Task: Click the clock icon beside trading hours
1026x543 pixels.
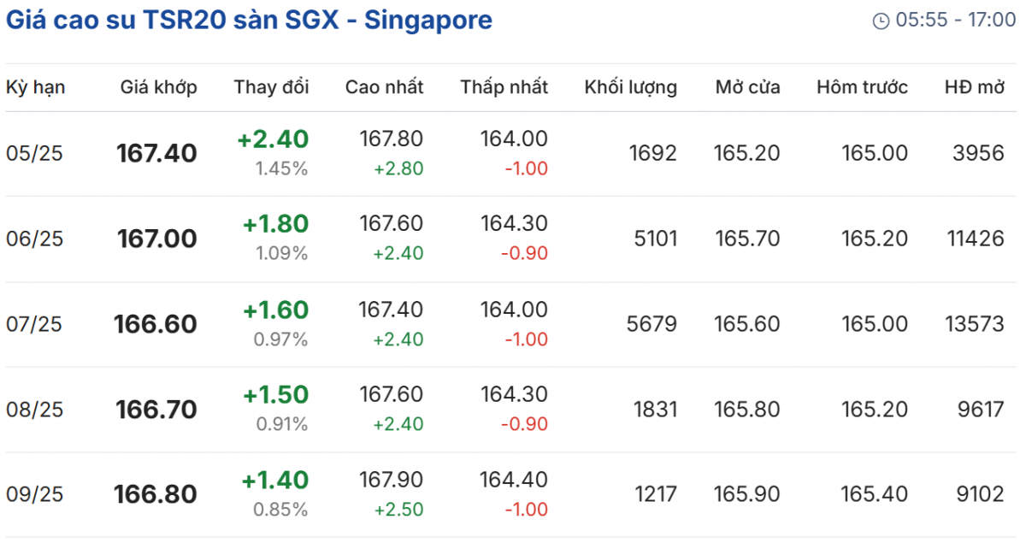Action: point(881,21)
